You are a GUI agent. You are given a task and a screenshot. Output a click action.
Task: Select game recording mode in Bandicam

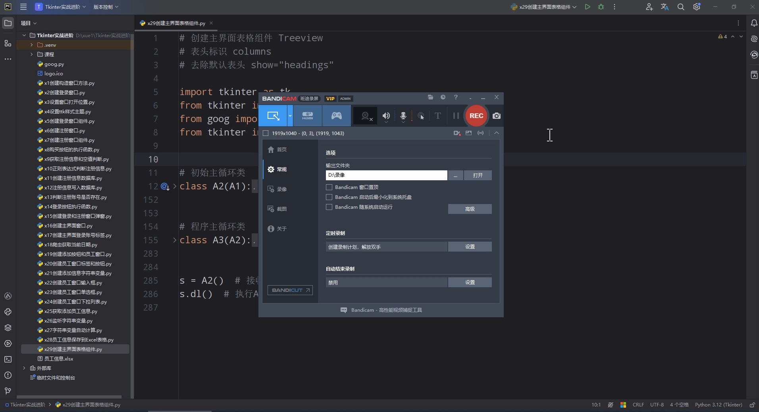[336, 116]
